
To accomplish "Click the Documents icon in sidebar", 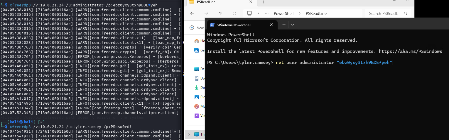I will [196, 78].
